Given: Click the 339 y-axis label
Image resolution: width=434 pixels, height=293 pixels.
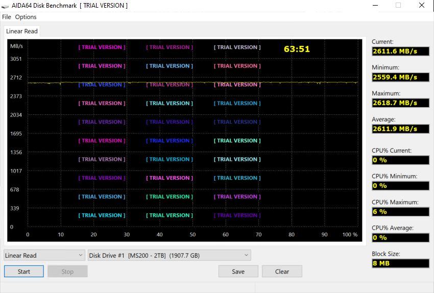Looking at the screenshot, I should (x=14, y=208).
